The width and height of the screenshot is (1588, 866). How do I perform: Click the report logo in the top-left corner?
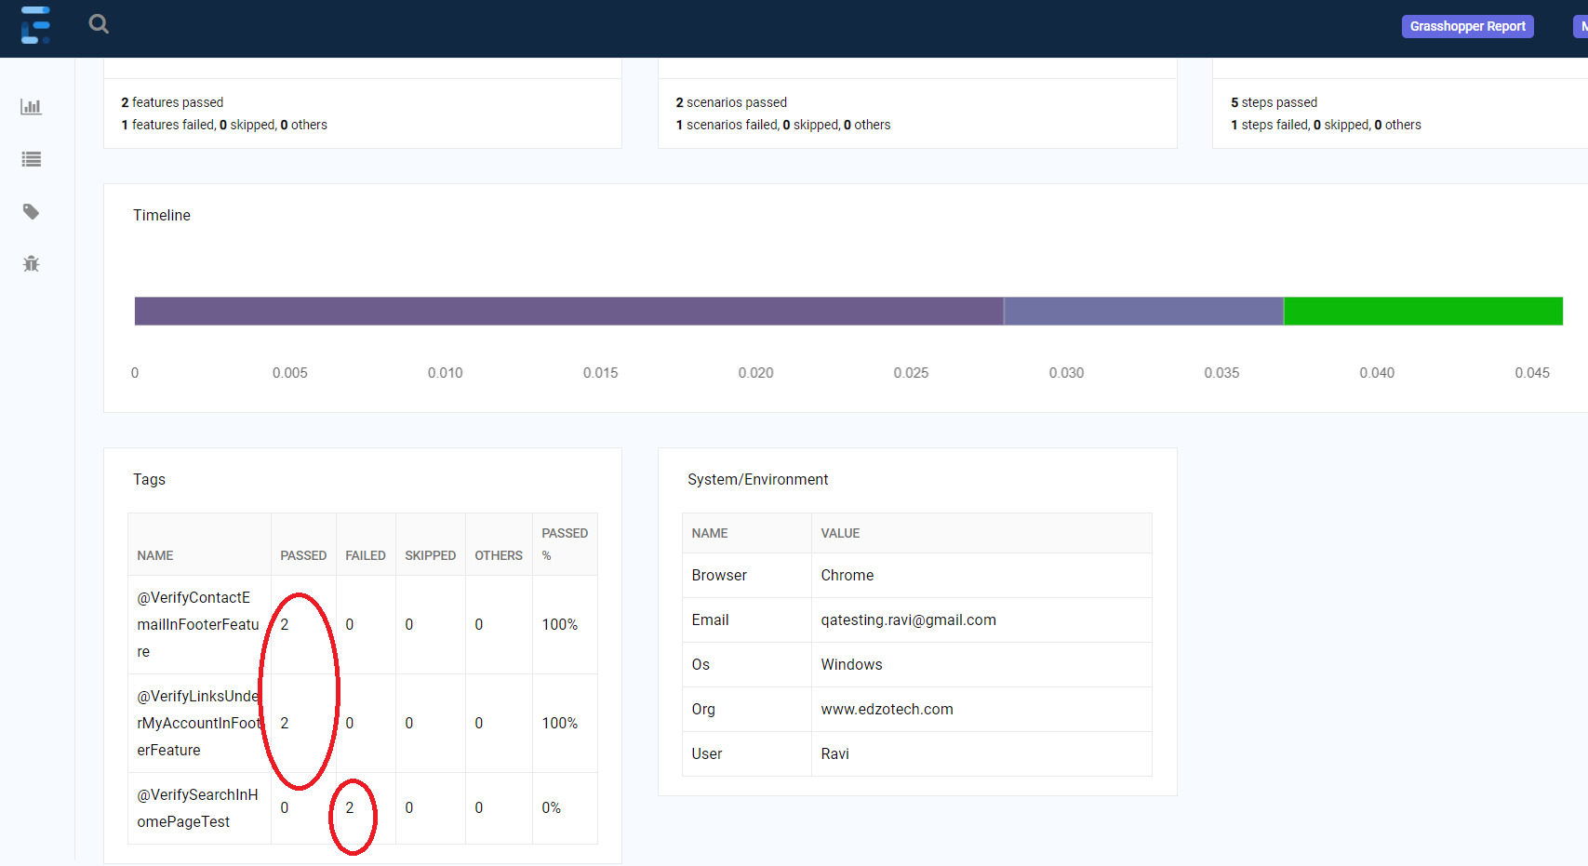pyautogui.click(x=35, y=26)
